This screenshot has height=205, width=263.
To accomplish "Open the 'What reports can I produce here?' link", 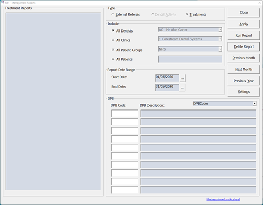I will coord(223,199).
